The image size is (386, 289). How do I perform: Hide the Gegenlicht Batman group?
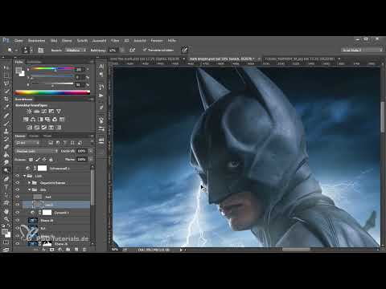tap(18, 183)
